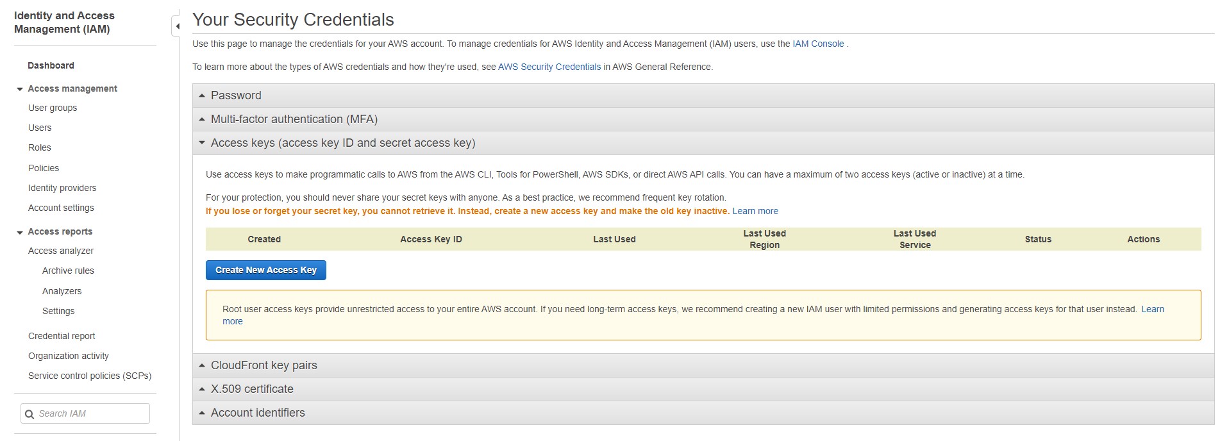Click Learn more after orange warning text

(755, 211)
